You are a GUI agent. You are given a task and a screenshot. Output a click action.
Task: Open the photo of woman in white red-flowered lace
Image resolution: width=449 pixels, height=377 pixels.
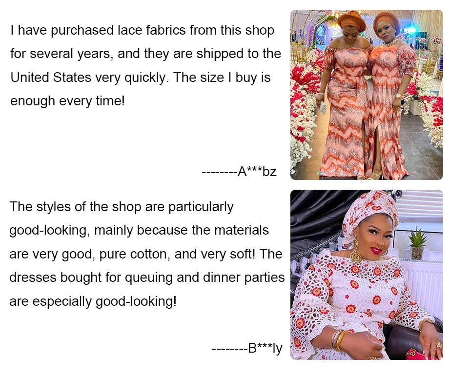point(367,275)
